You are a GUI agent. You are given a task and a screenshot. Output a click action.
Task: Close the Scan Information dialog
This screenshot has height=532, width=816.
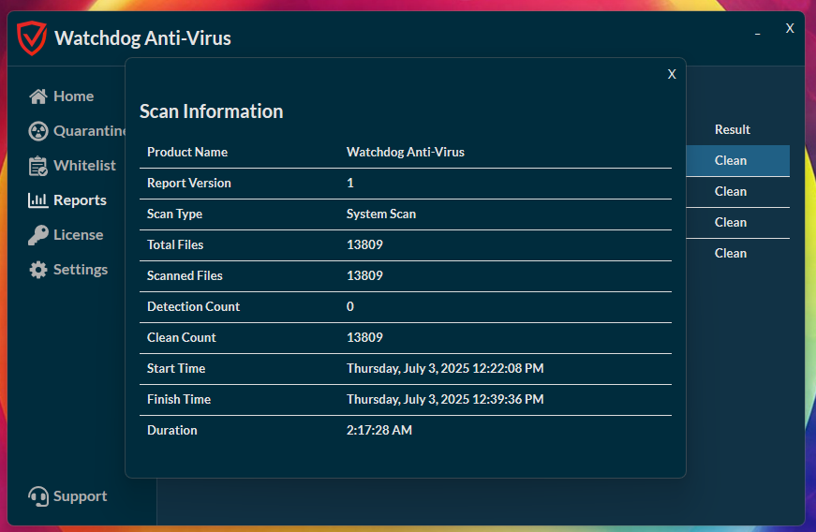coord(672,74)
